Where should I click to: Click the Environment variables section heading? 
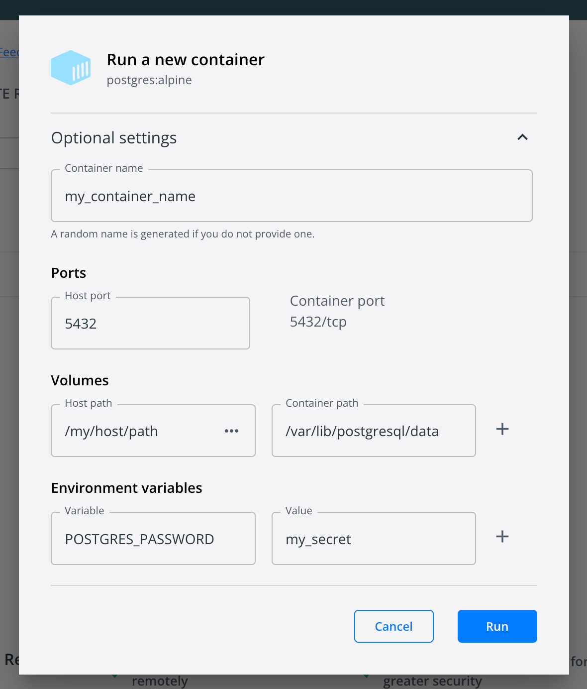point(127,488)
